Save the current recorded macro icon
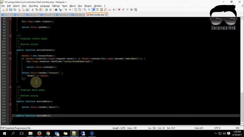 (136, 10)
